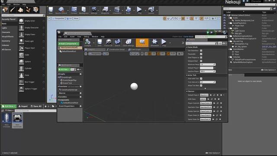Open Default Pawn Class dropdown
Viewport: 277px width, 156px height.
(x=204, y=95)
